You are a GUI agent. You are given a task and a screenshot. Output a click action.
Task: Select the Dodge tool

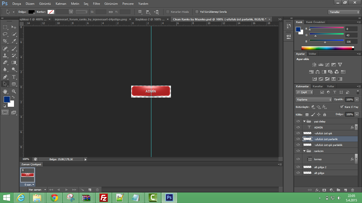tap(14, 70)
